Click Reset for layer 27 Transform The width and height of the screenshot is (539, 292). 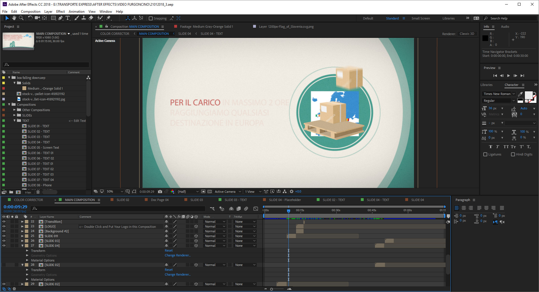point(169,250)
